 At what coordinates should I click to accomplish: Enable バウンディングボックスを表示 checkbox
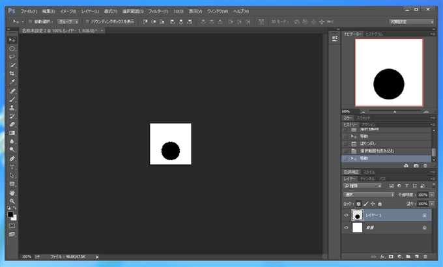[x=87, y=21]
